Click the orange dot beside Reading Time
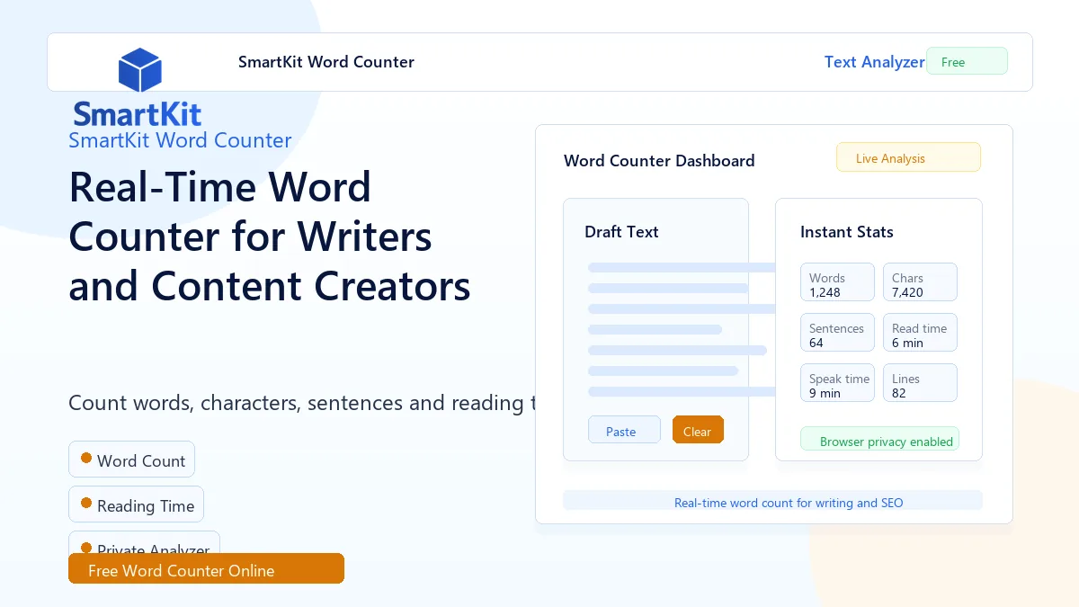The height and width of the screenshot is (607, 1079). click(86, 503)
